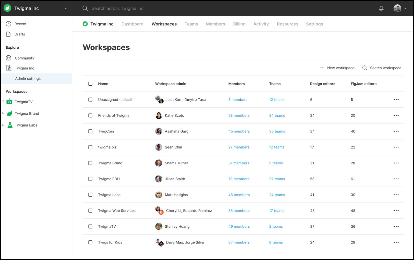Open the 2 teams link for TwigmaTV
Image resolution: width=414 pixels, height=260 pixels.
pyautogui.click(x=276, y=227)
